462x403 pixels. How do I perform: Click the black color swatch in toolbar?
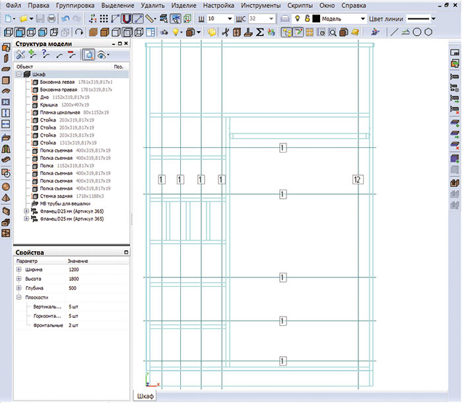(x=316, y=18)
